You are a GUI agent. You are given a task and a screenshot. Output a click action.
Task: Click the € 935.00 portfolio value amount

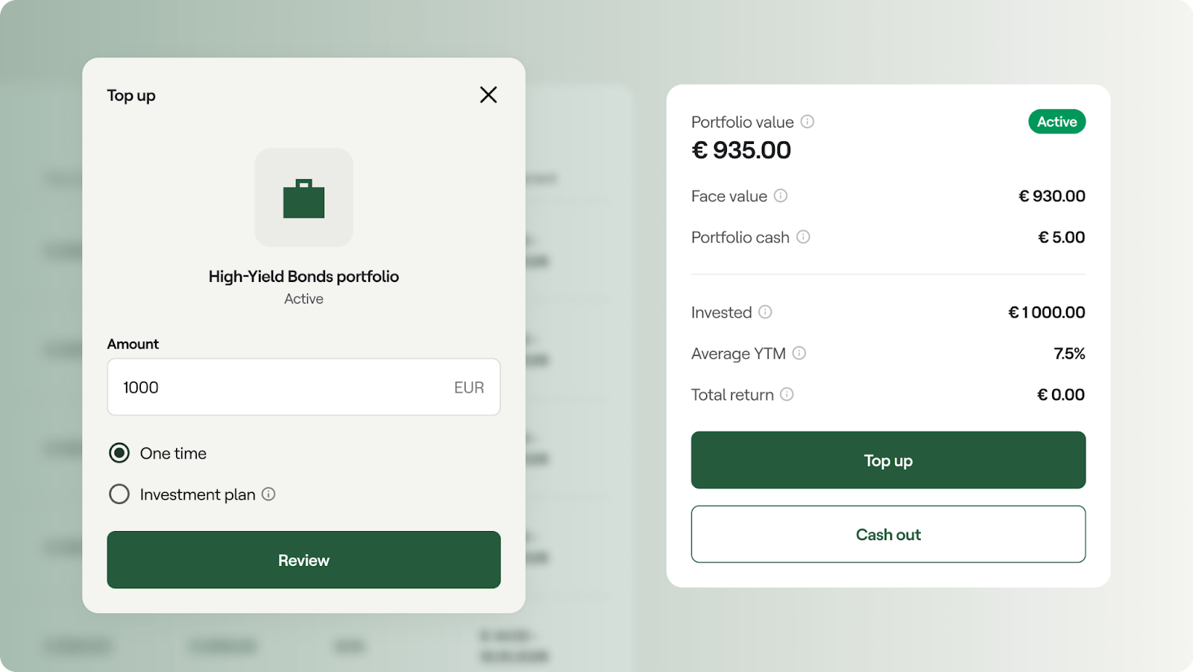pos(741,150)
